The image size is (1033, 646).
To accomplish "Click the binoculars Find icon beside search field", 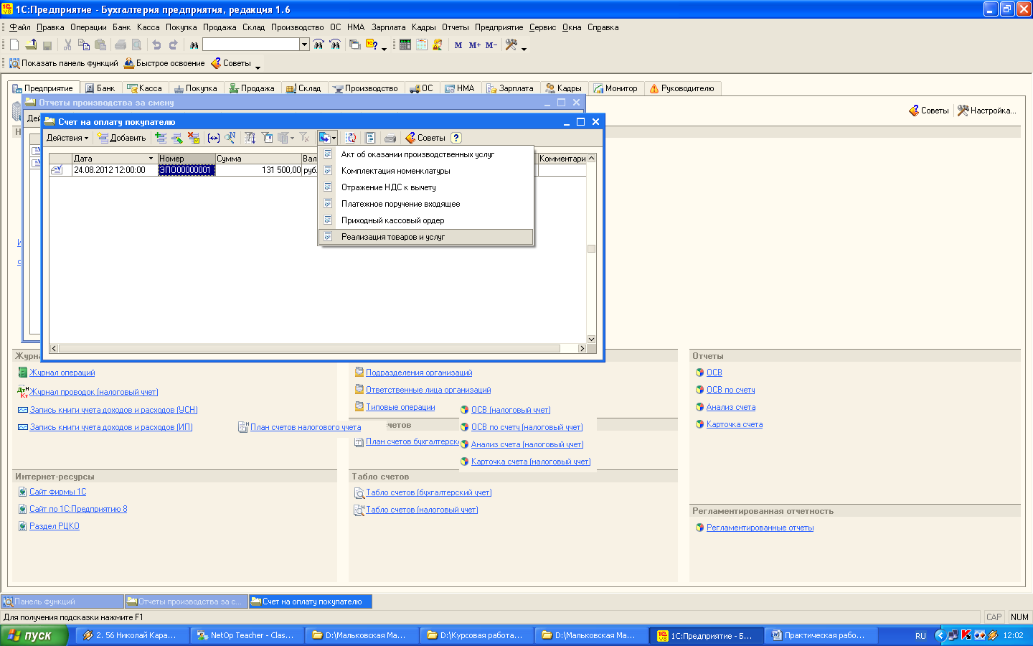I will click(x=194, y=45).
